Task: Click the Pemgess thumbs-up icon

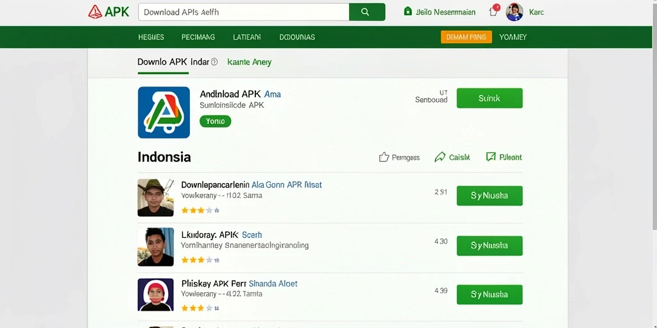Action: (x=384, y=157)
